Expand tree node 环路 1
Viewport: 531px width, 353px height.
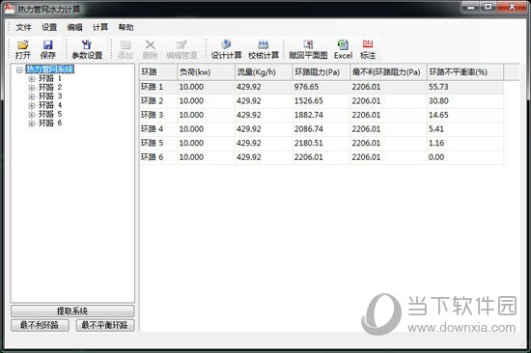[32, 79]
